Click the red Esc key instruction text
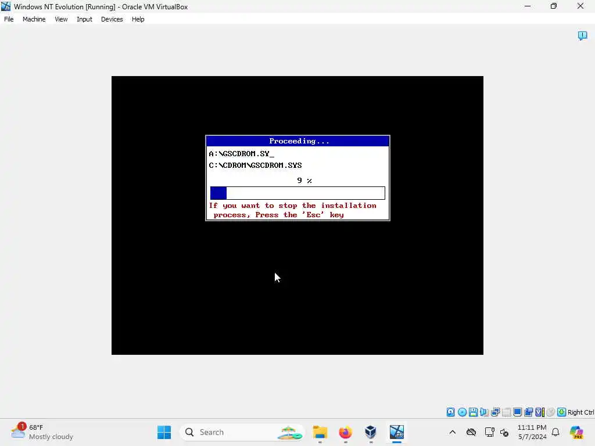The width and height of the screenshot is (595, 446). [293, 210]
